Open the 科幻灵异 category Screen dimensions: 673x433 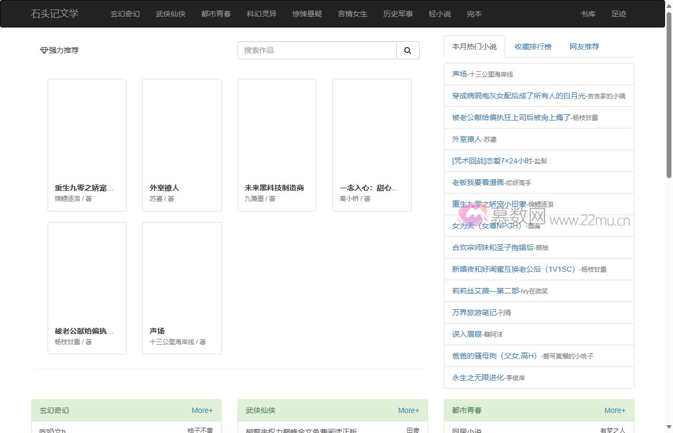261,14
